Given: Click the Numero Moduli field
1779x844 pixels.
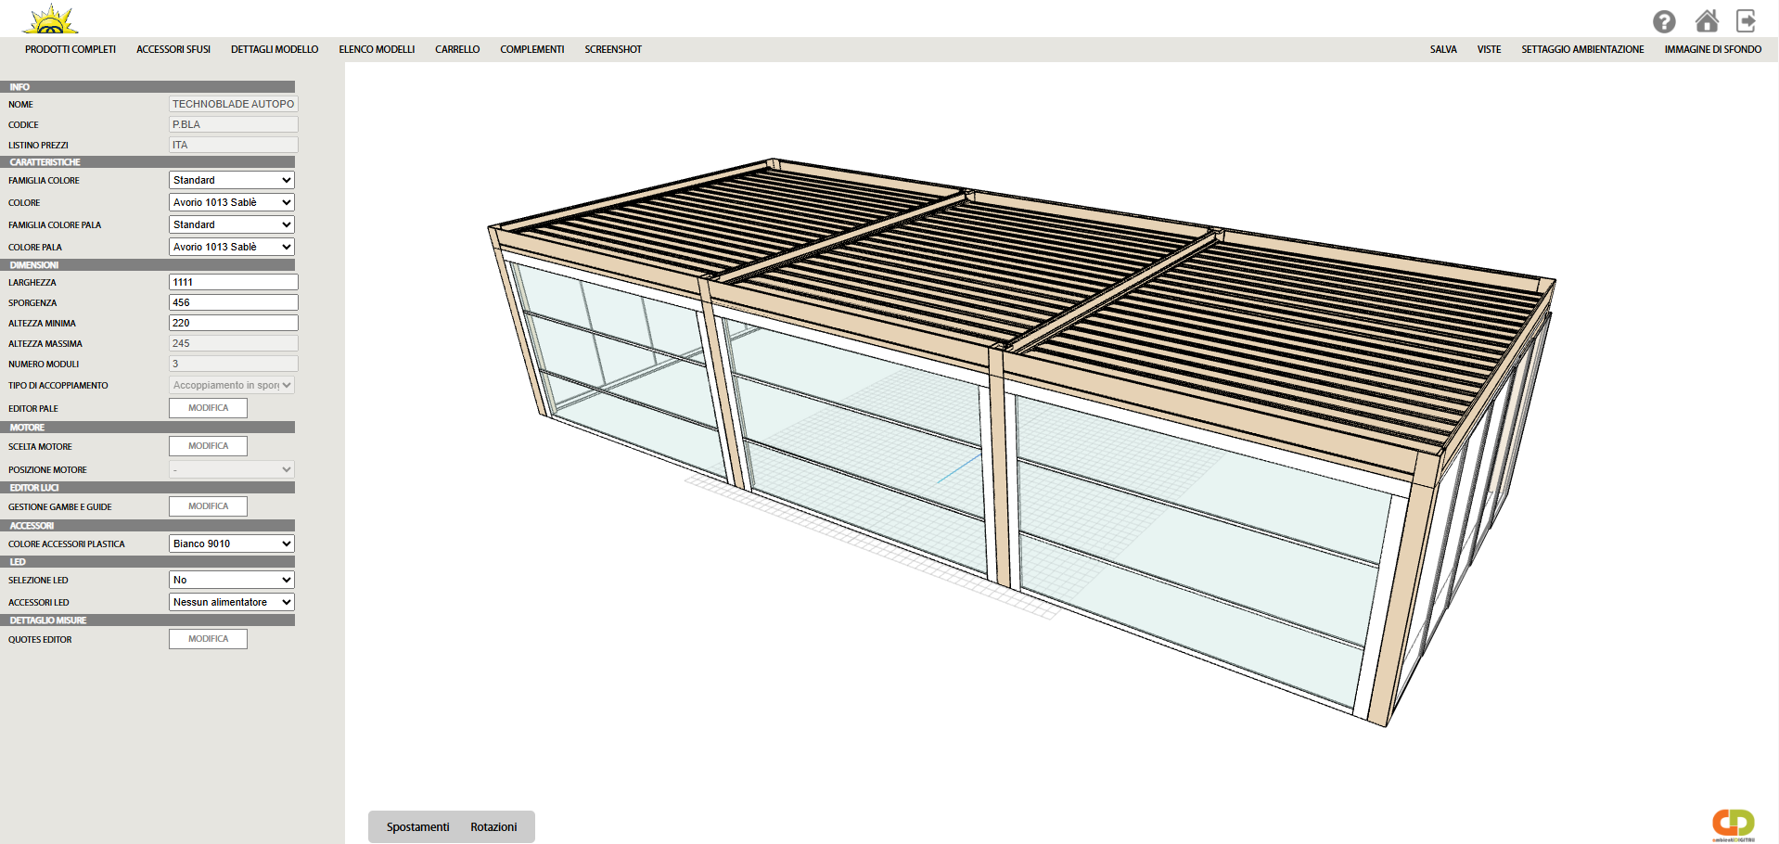Looking at the screenshot, I should point(234,364).
